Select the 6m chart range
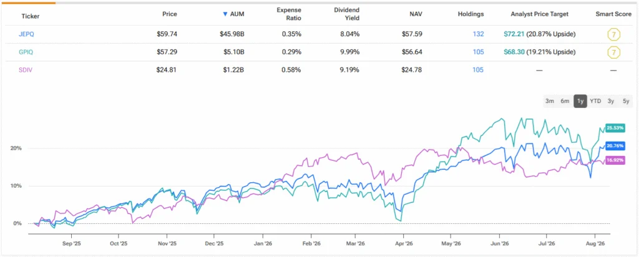The height and width of the screenshot is (257, 639). 564,101
